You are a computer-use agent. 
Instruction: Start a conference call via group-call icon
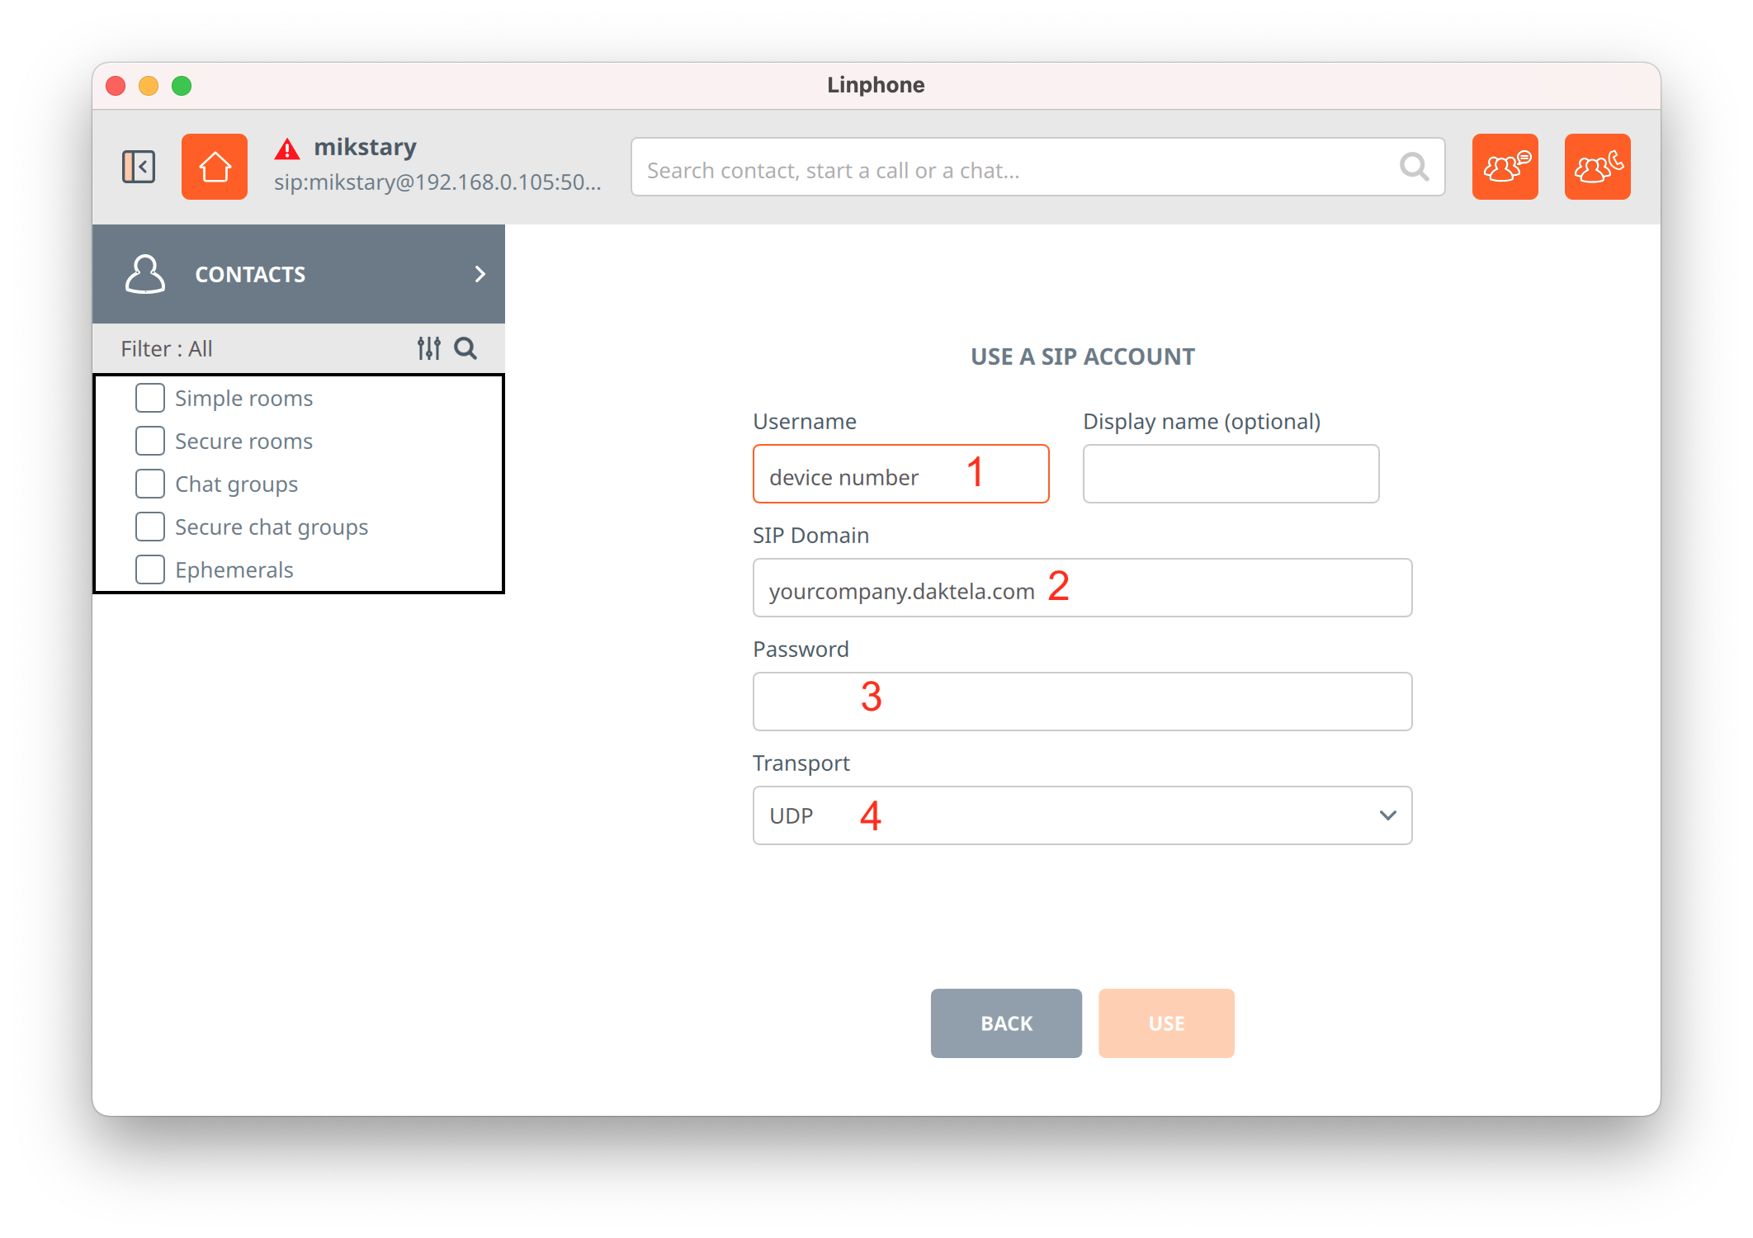(x=1597, y=167)
